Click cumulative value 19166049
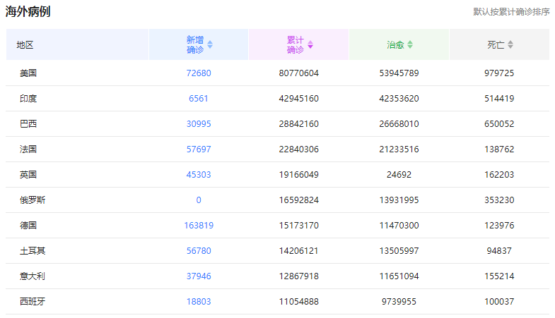This screenshot has height=318, width=555. point(299,175)
